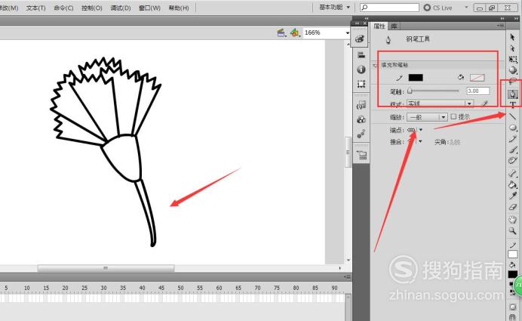Open the 命令(C) menu
522x321 pixels.
[x=63, y=8]
